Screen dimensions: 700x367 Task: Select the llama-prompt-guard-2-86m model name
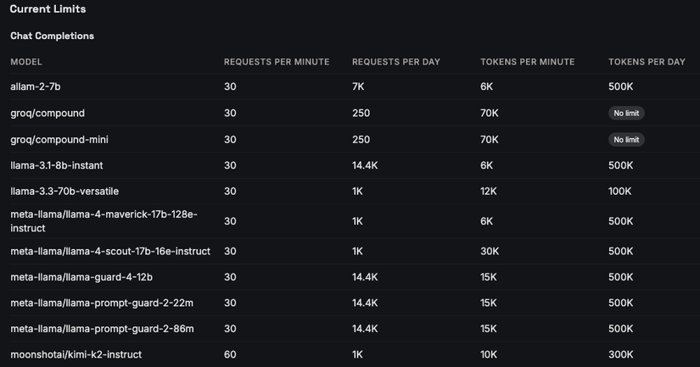pyautogui.click(x=102, y=329)
